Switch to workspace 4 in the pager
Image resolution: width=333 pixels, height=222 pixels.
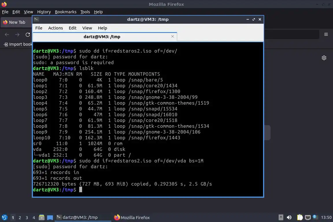pyautogui.click(x=34, y=218)
